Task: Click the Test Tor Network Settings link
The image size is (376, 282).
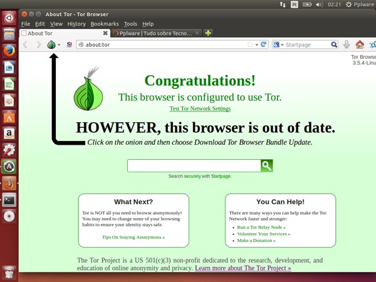Action: (201, 108)
